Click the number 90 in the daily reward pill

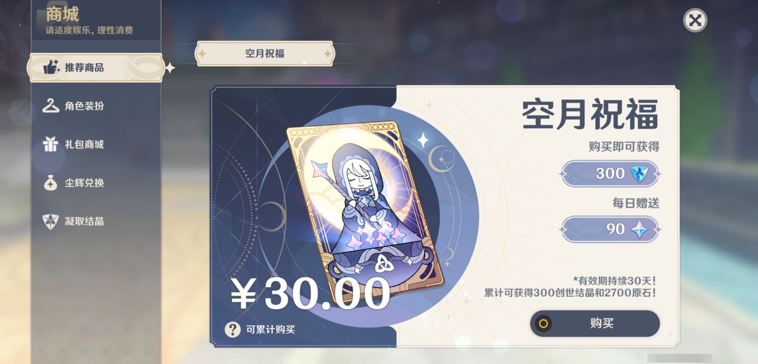(x=616, y=229)
